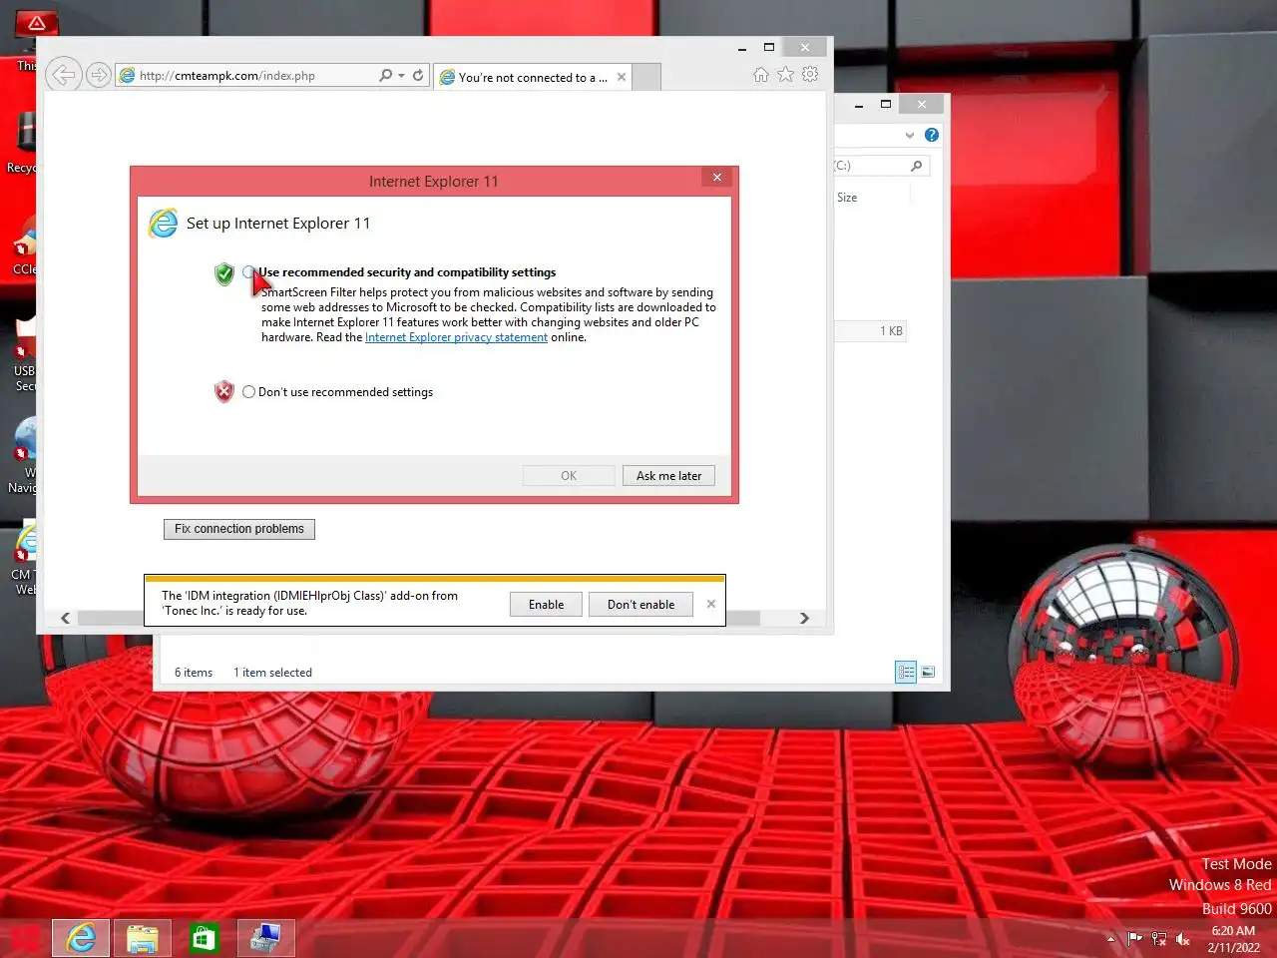Open Internet Explorer Tools gear menu
This screenshot has width=1277, height=958.
point(810,75)
